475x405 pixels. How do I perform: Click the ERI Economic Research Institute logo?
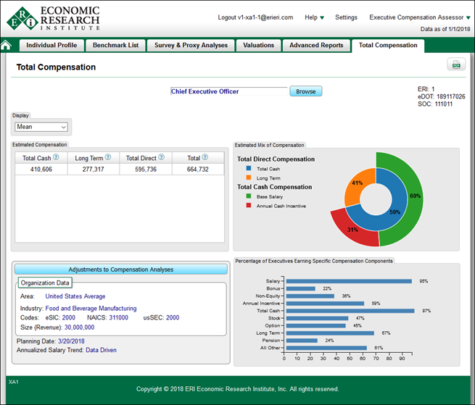pos(52,19)
